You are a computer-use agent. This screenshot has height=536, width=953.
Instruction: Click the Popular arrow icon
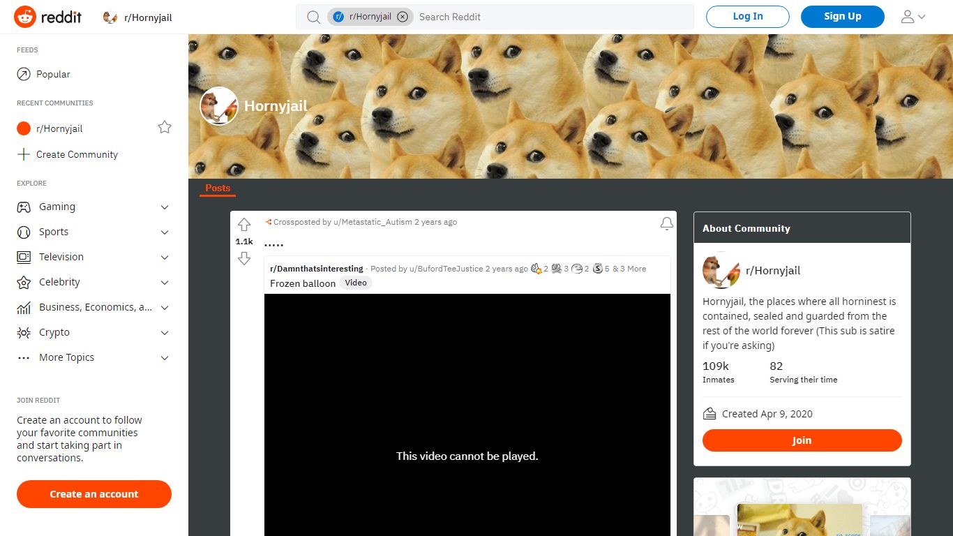click(x=24, y=74)
